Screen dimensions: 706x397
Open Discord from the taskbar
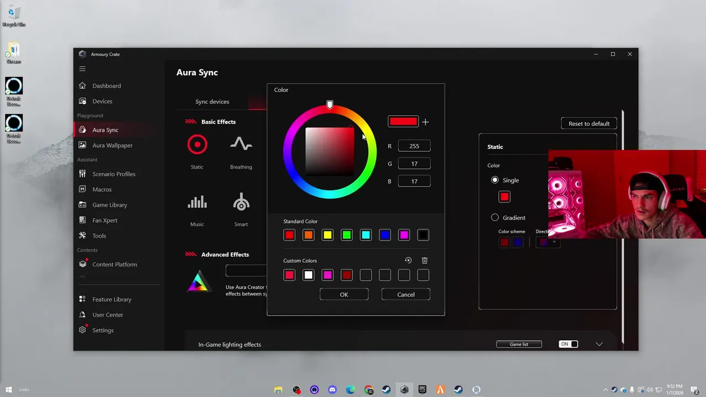332,390
